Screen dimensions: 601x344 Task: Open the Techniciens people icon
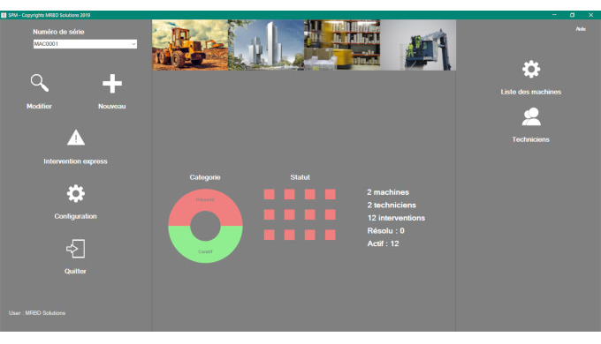(x=531, y=116)
